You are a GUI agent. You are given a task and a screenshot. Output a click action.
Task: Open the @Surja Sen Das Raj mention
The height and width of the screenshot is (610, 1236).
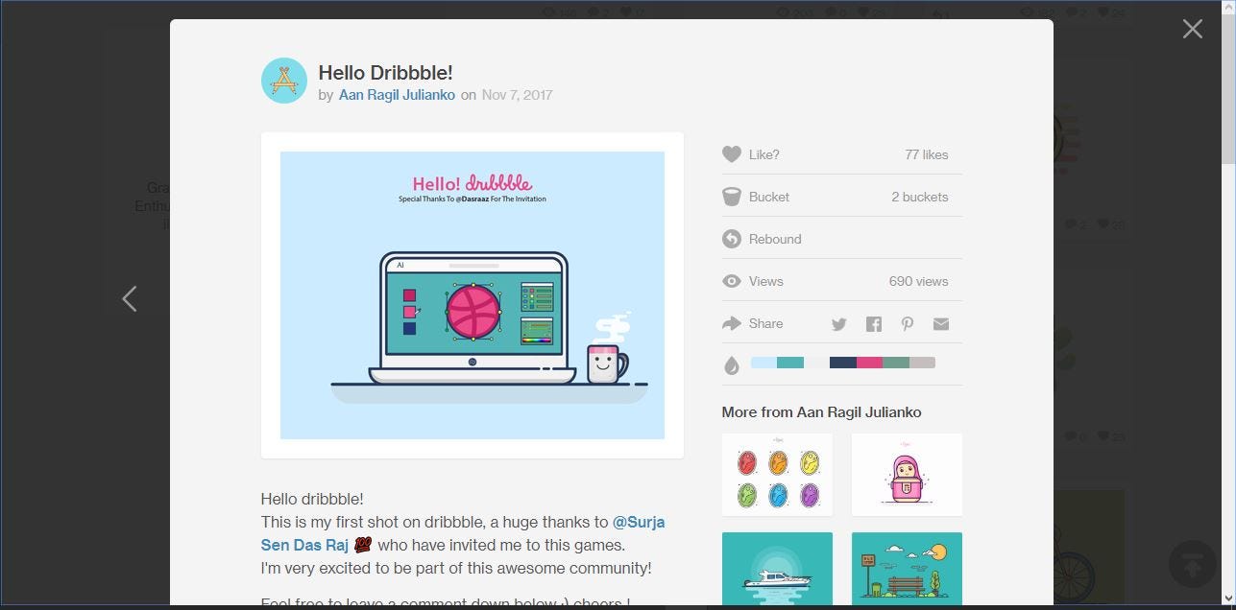(463, 533)
